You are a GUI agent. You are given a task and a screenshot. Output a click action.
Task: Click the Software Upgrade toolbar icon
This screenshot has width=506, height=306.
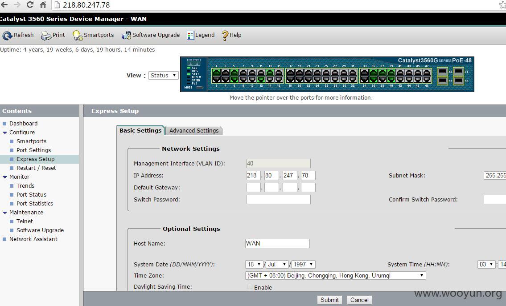point(126,35)
